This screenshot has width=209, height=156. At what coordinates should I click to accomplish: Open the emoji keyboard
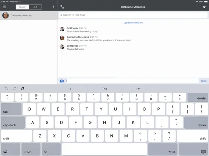[x=10, y=149]
